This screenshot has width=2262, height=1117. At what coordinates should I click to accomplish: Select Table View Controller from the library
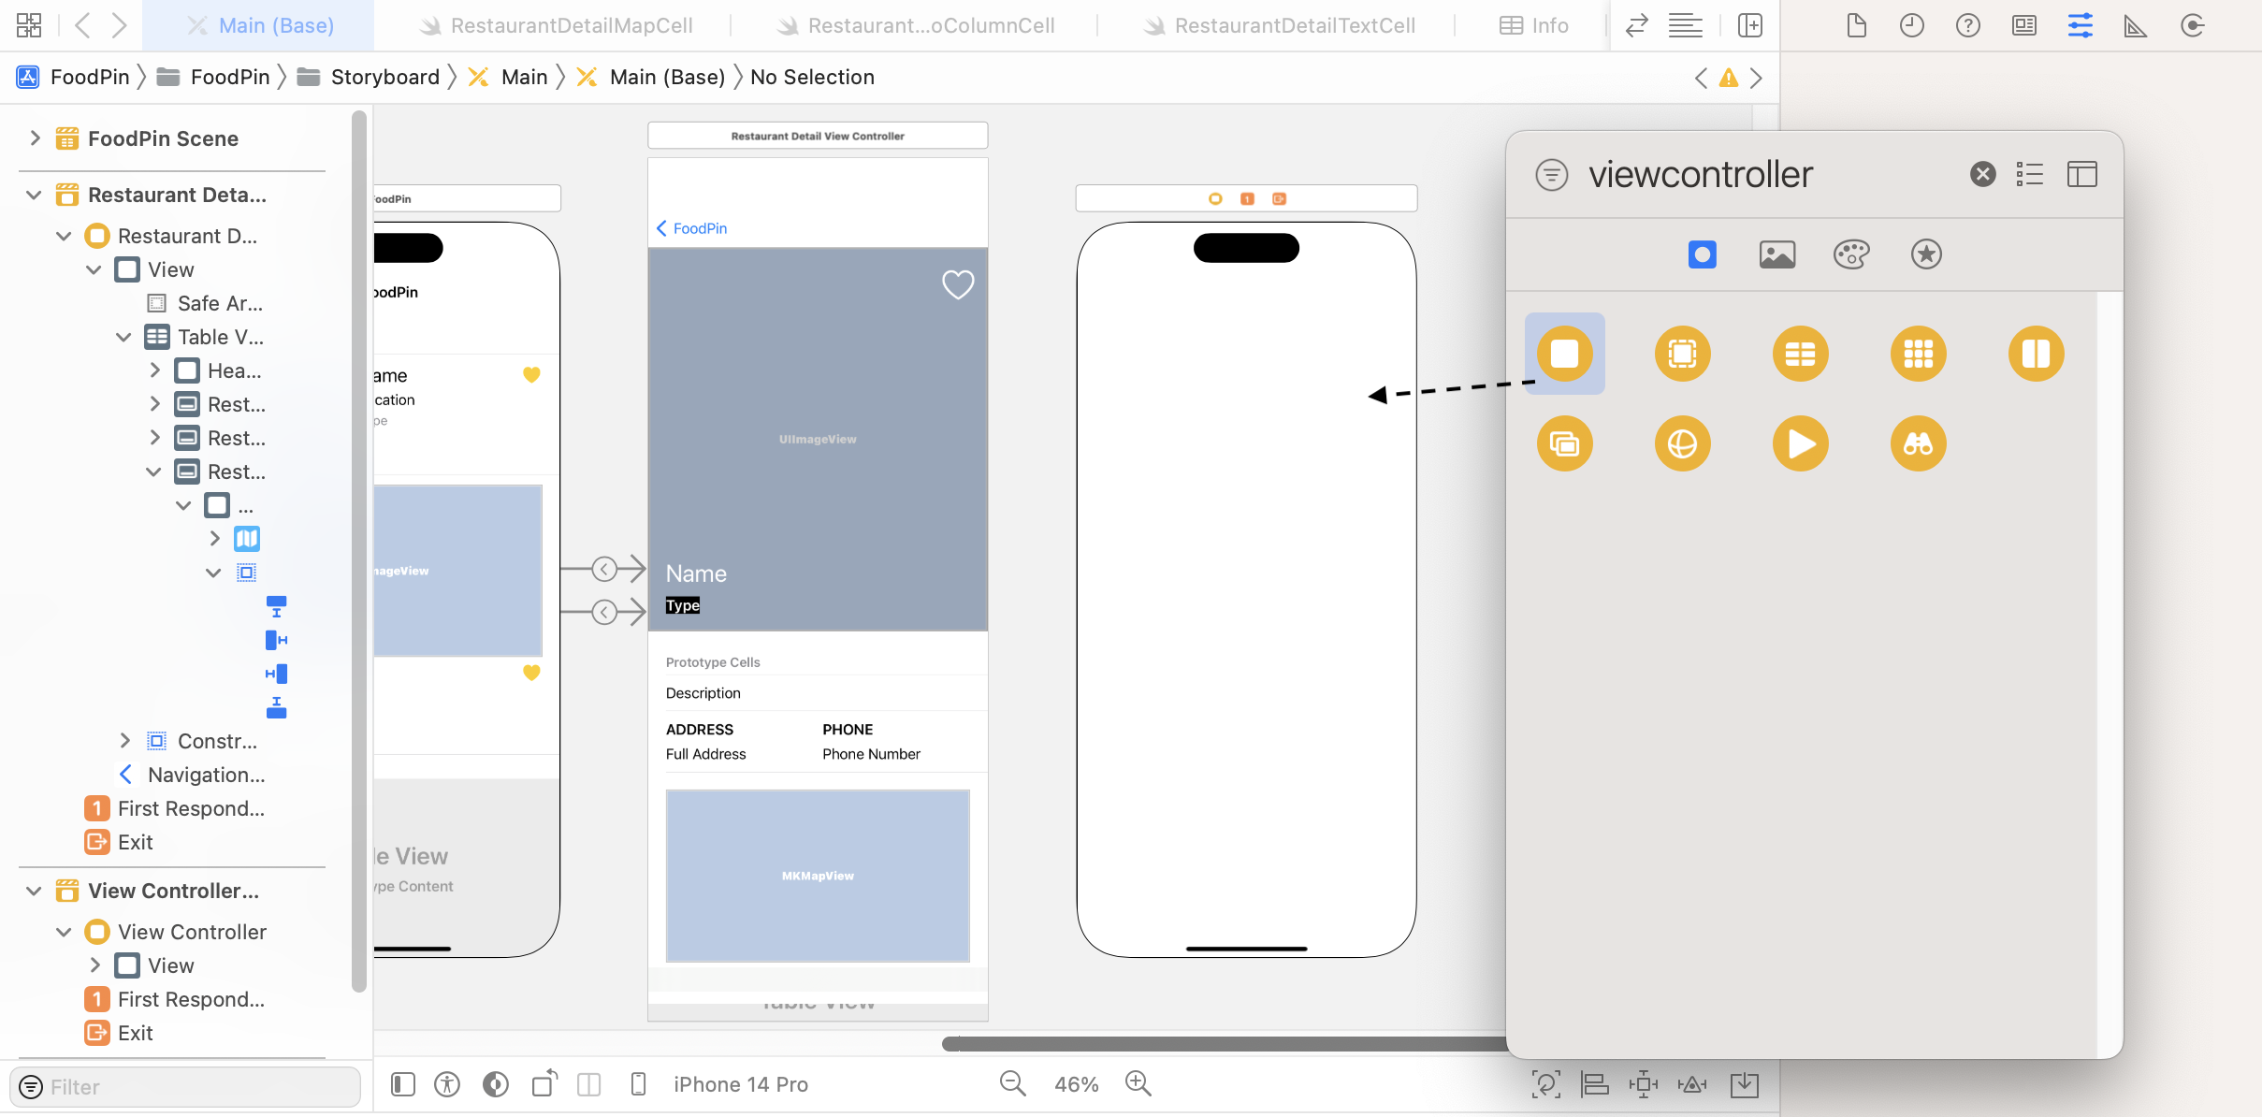click(1800, 354)
